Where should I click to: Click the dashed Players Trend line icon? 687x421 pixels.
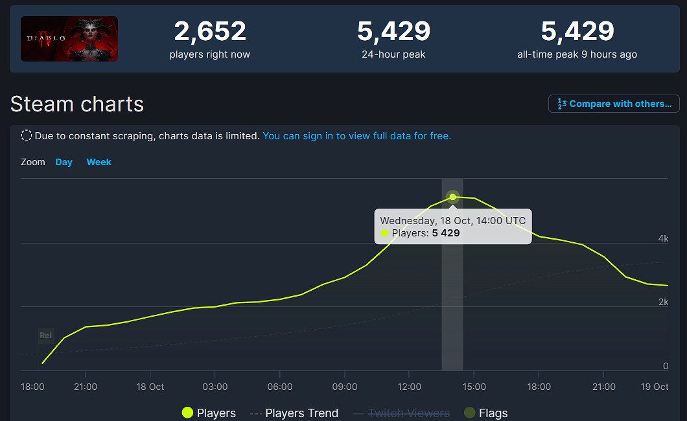tap(256, 413)
